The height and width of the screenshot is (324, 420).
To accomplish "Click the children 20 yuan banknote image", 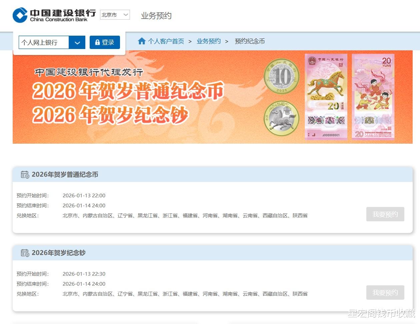I will click(x=373, y=97).
